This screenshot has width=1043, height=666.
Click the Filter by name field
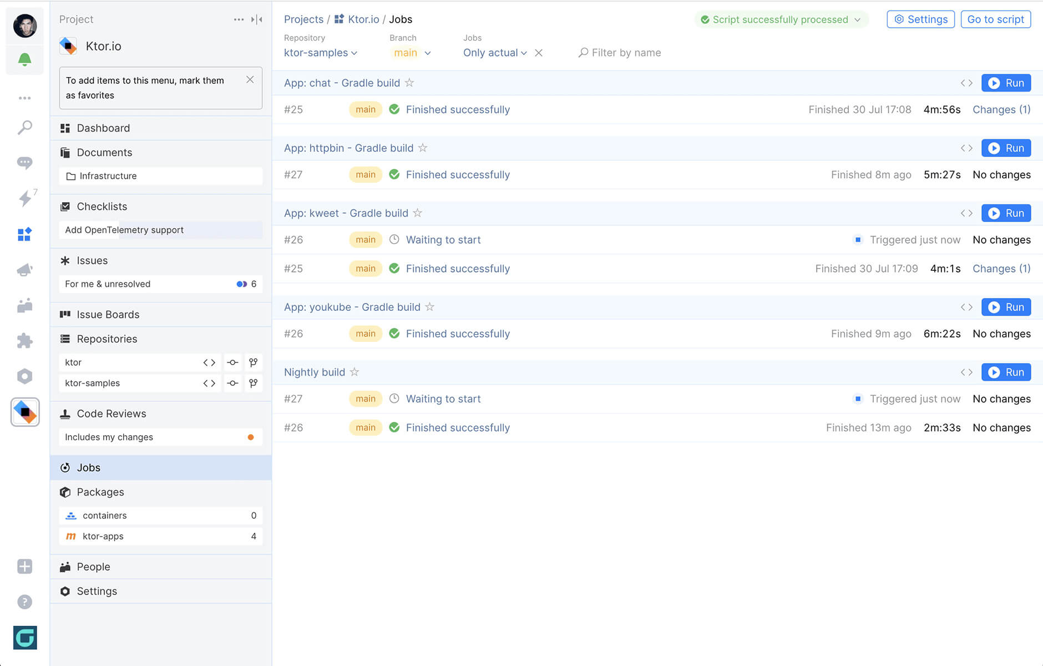pyautogui.click(x=620, y=53)
